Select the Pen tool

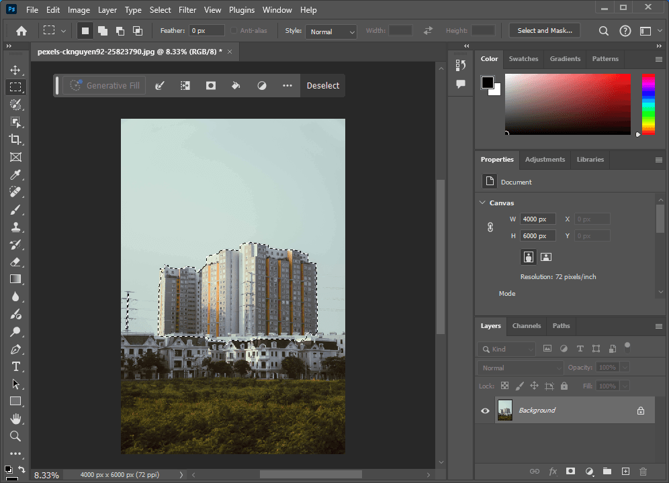click(15, 349)
